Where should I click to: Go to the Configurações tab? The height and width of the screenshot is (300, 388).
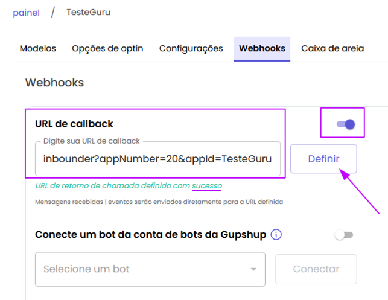191,48
